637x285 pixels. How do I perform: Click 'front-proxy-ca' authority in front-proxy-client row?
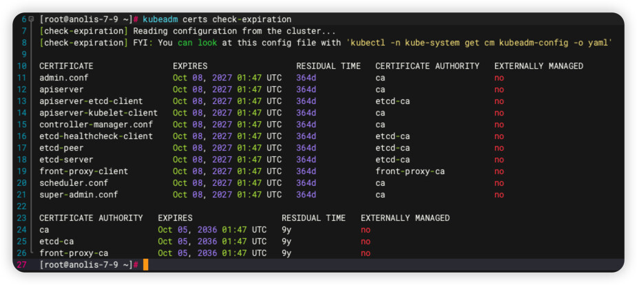pos(410,171)
